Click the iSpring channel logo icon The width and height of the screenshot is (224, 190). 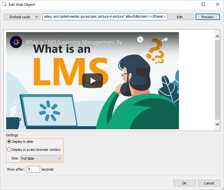(16, 42)
